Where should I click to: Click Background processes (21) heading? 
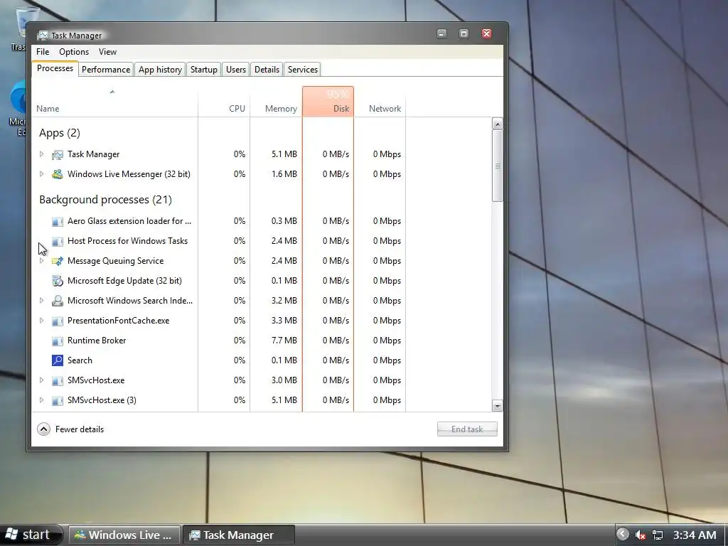click(105, 200)
